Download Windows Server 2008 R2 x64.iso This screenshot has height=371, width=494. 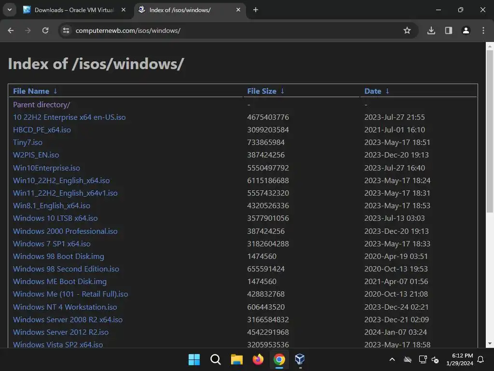coord(68,320)
